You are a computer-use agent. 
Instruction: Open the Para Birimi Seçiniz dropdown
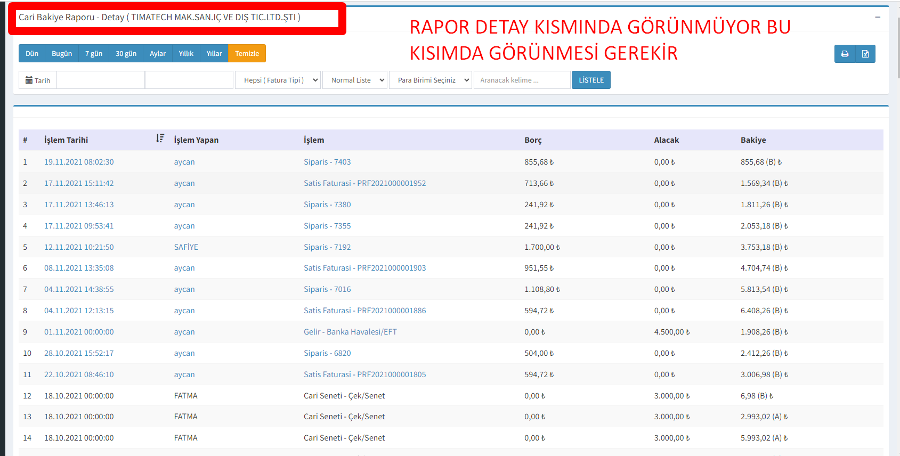tap(430, 80)
